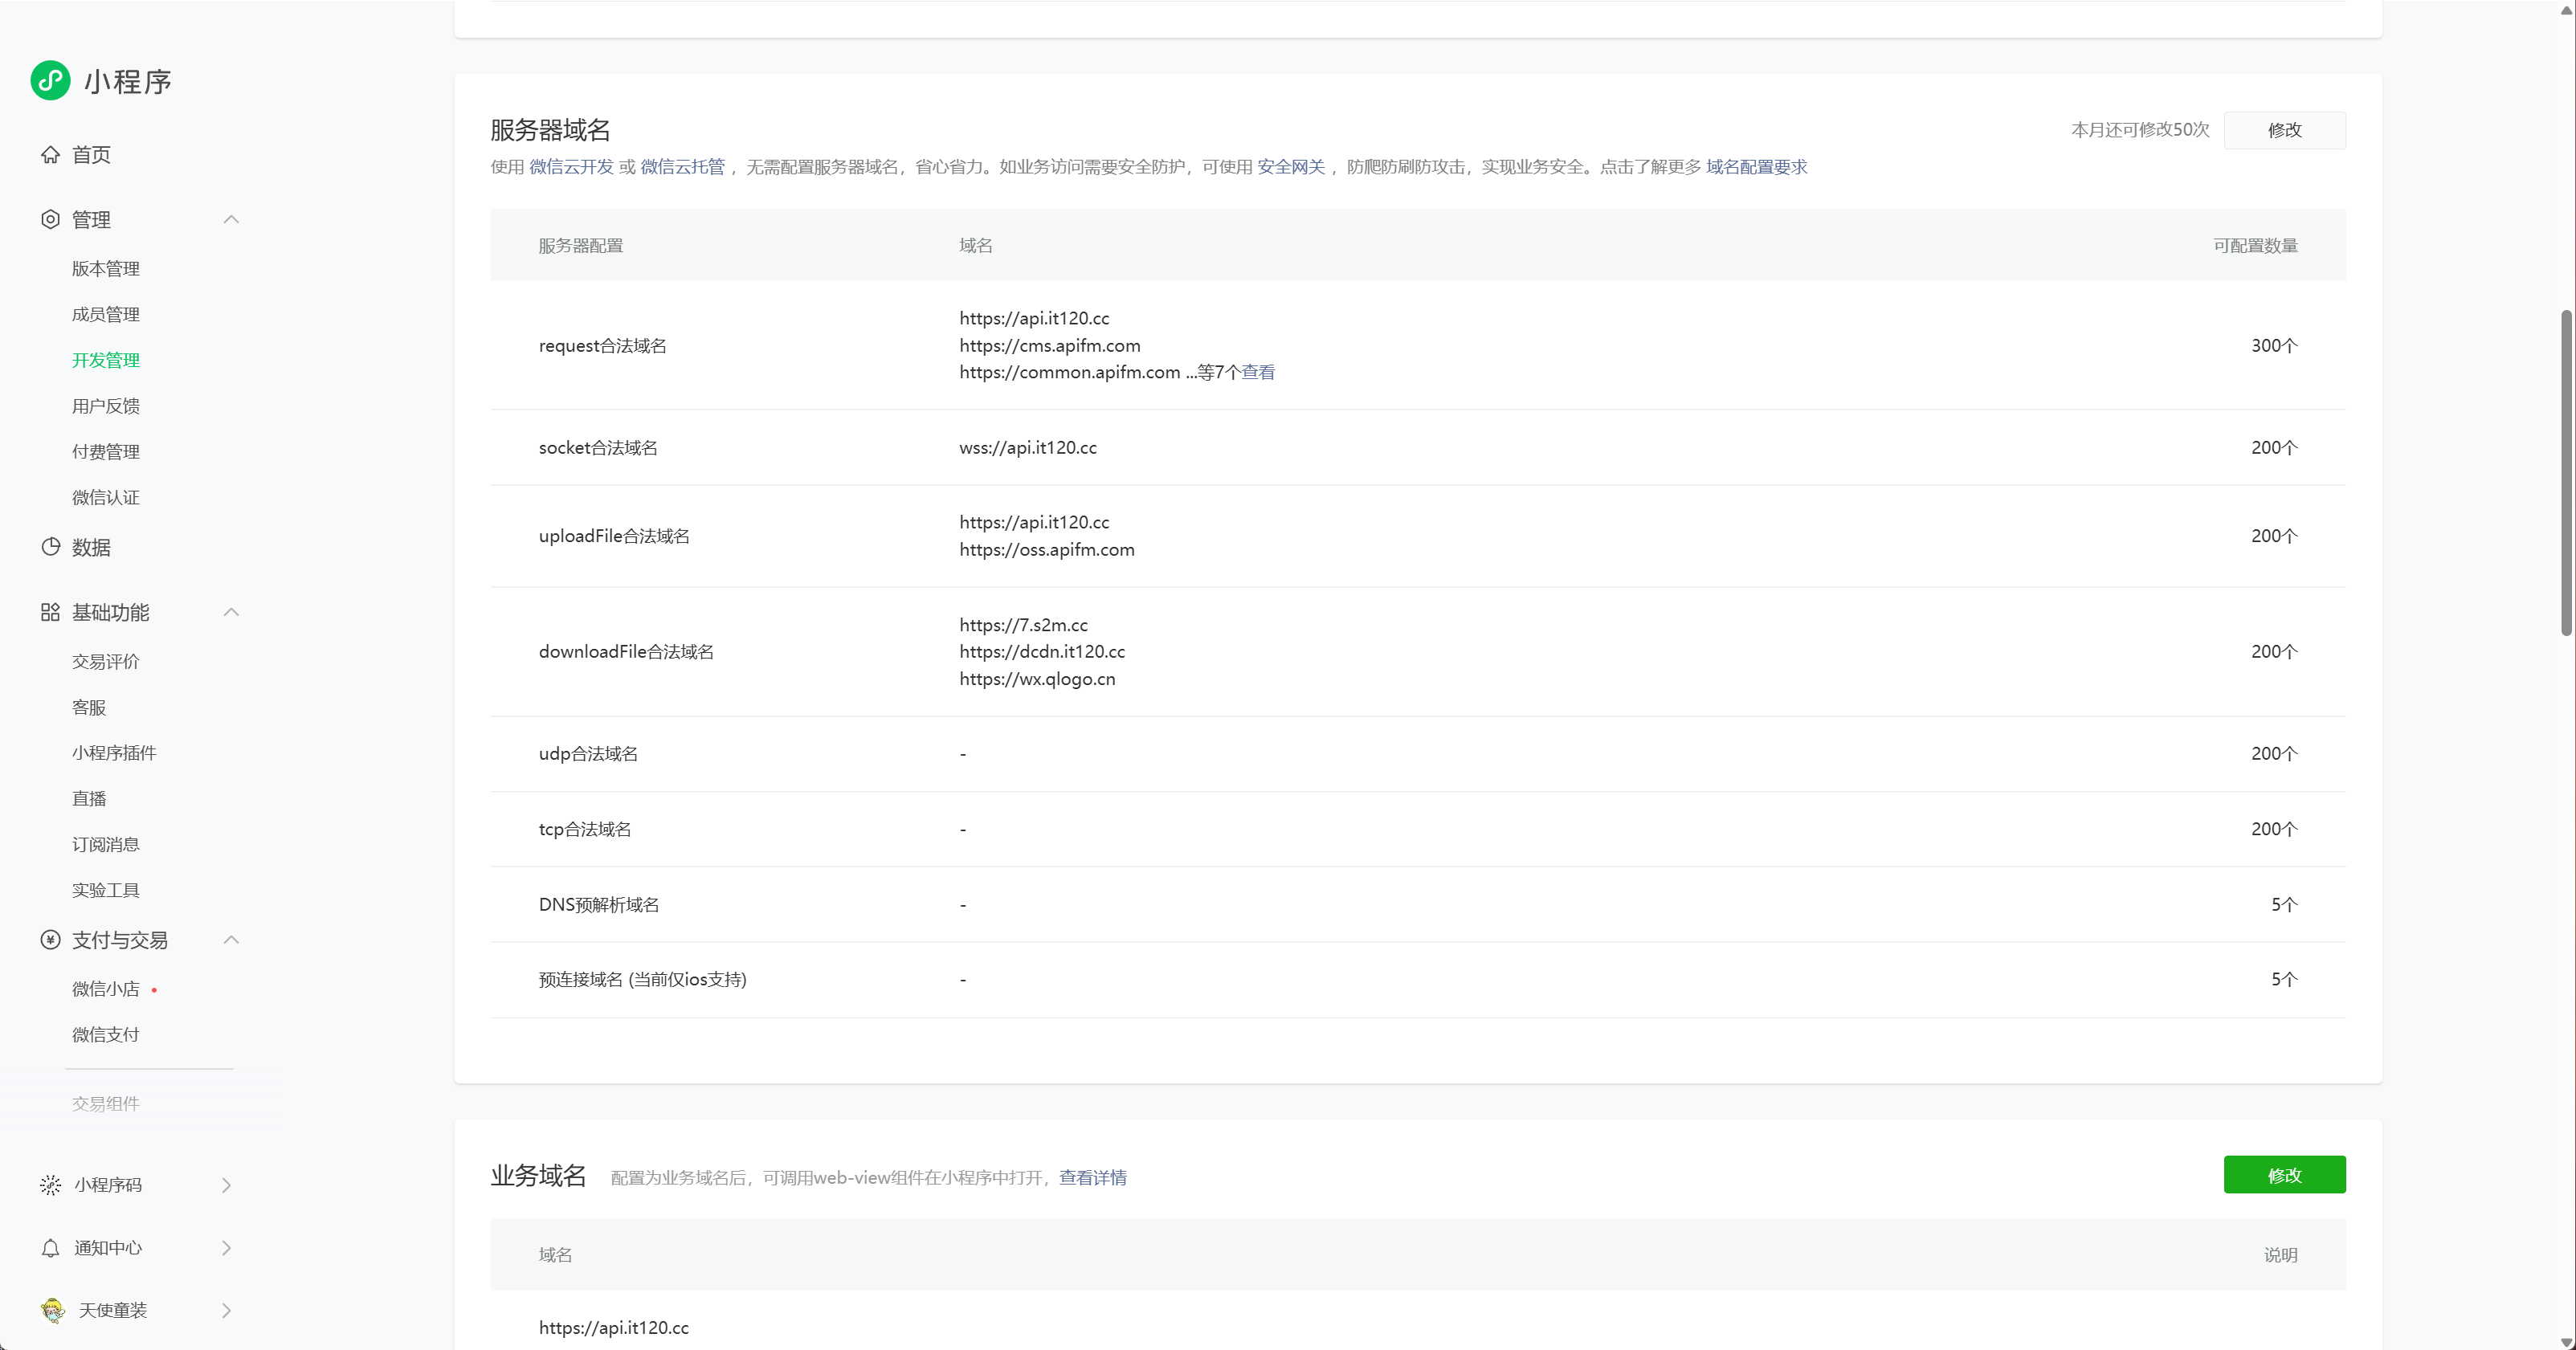Click the 支付与交易 yen icon
Screen dimensions: 2576x1350
[x=50, y=939]
